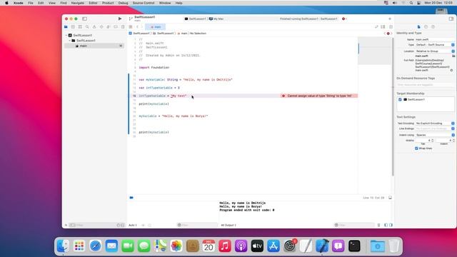Open the Test navigator diamond icon

101,27
